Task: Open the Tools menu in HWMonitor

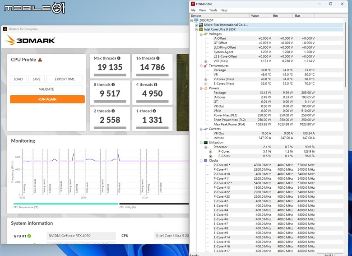Action: (213, 10)
